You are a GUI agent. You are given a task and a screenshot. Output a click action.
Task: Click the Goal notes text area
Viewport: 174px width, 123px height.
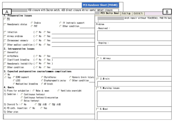click(134, 116)
